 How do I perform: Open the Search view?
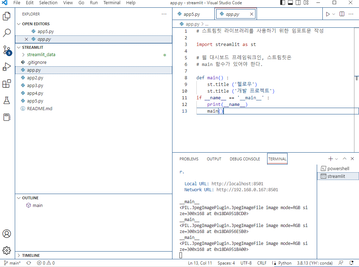[7, 33]
